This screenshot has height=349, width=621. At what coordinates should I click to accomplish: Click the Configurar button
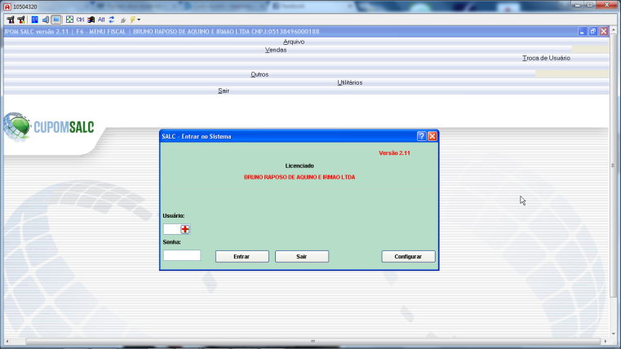408,256
